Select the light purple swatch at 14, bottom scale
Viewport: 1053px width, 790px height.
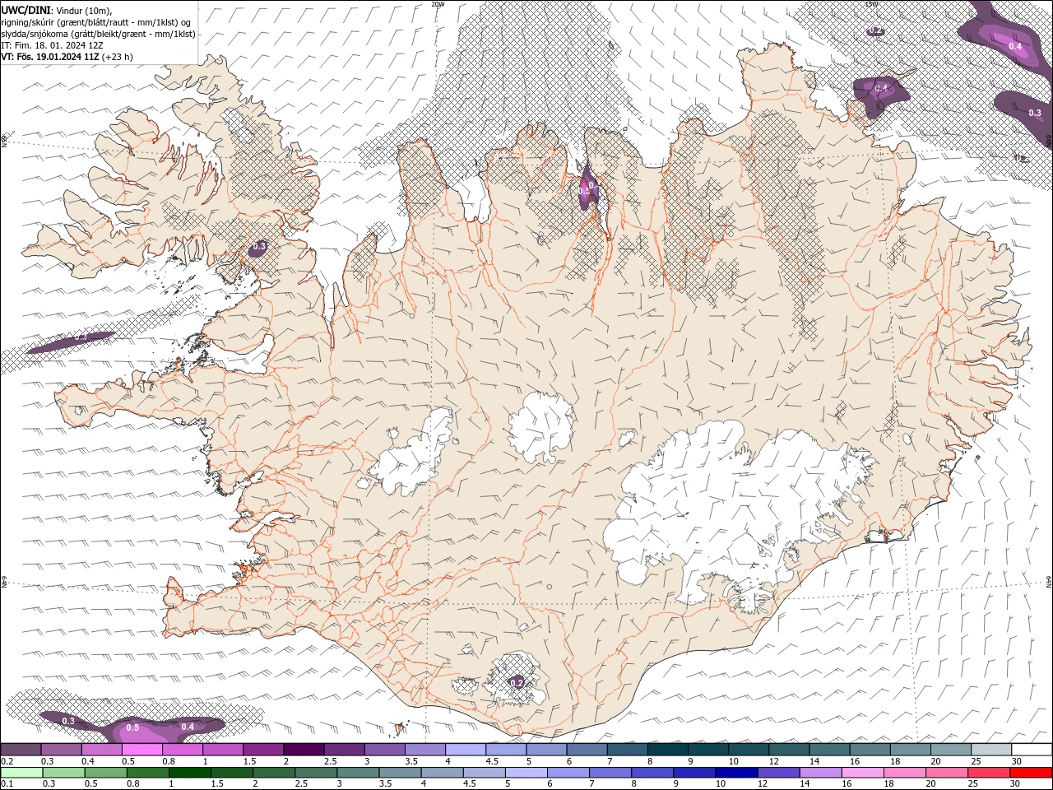pyautogui.click(x=819, y=773)
